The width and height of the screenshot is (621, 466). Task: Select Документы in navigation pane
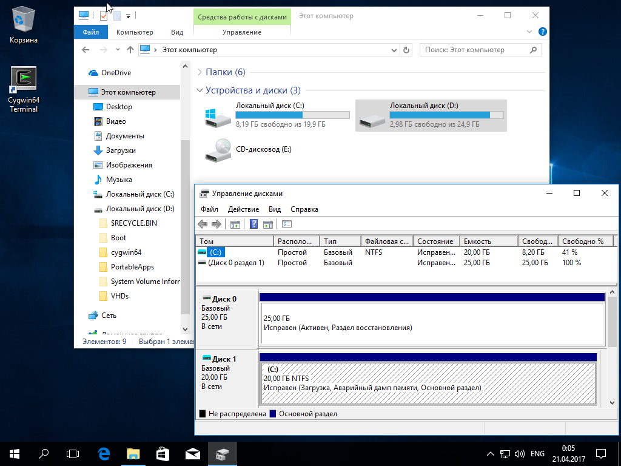(x=125, y=136)
